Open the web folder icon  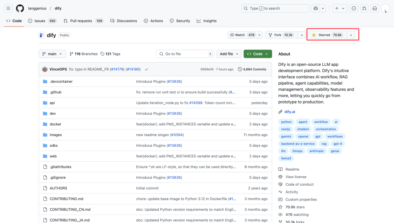coord(45,156)
